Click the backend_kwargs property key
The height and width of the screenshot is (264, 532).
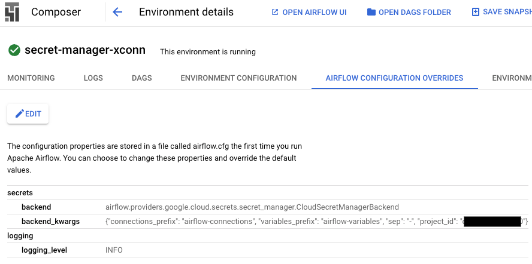(50, 222)
